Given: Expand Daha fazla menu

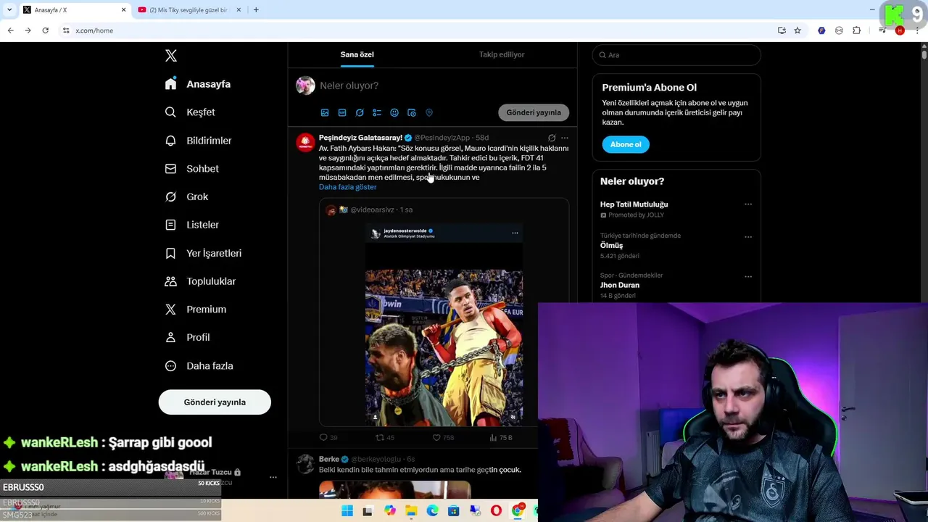Looking at the screenshot, I should pos(199,366).
